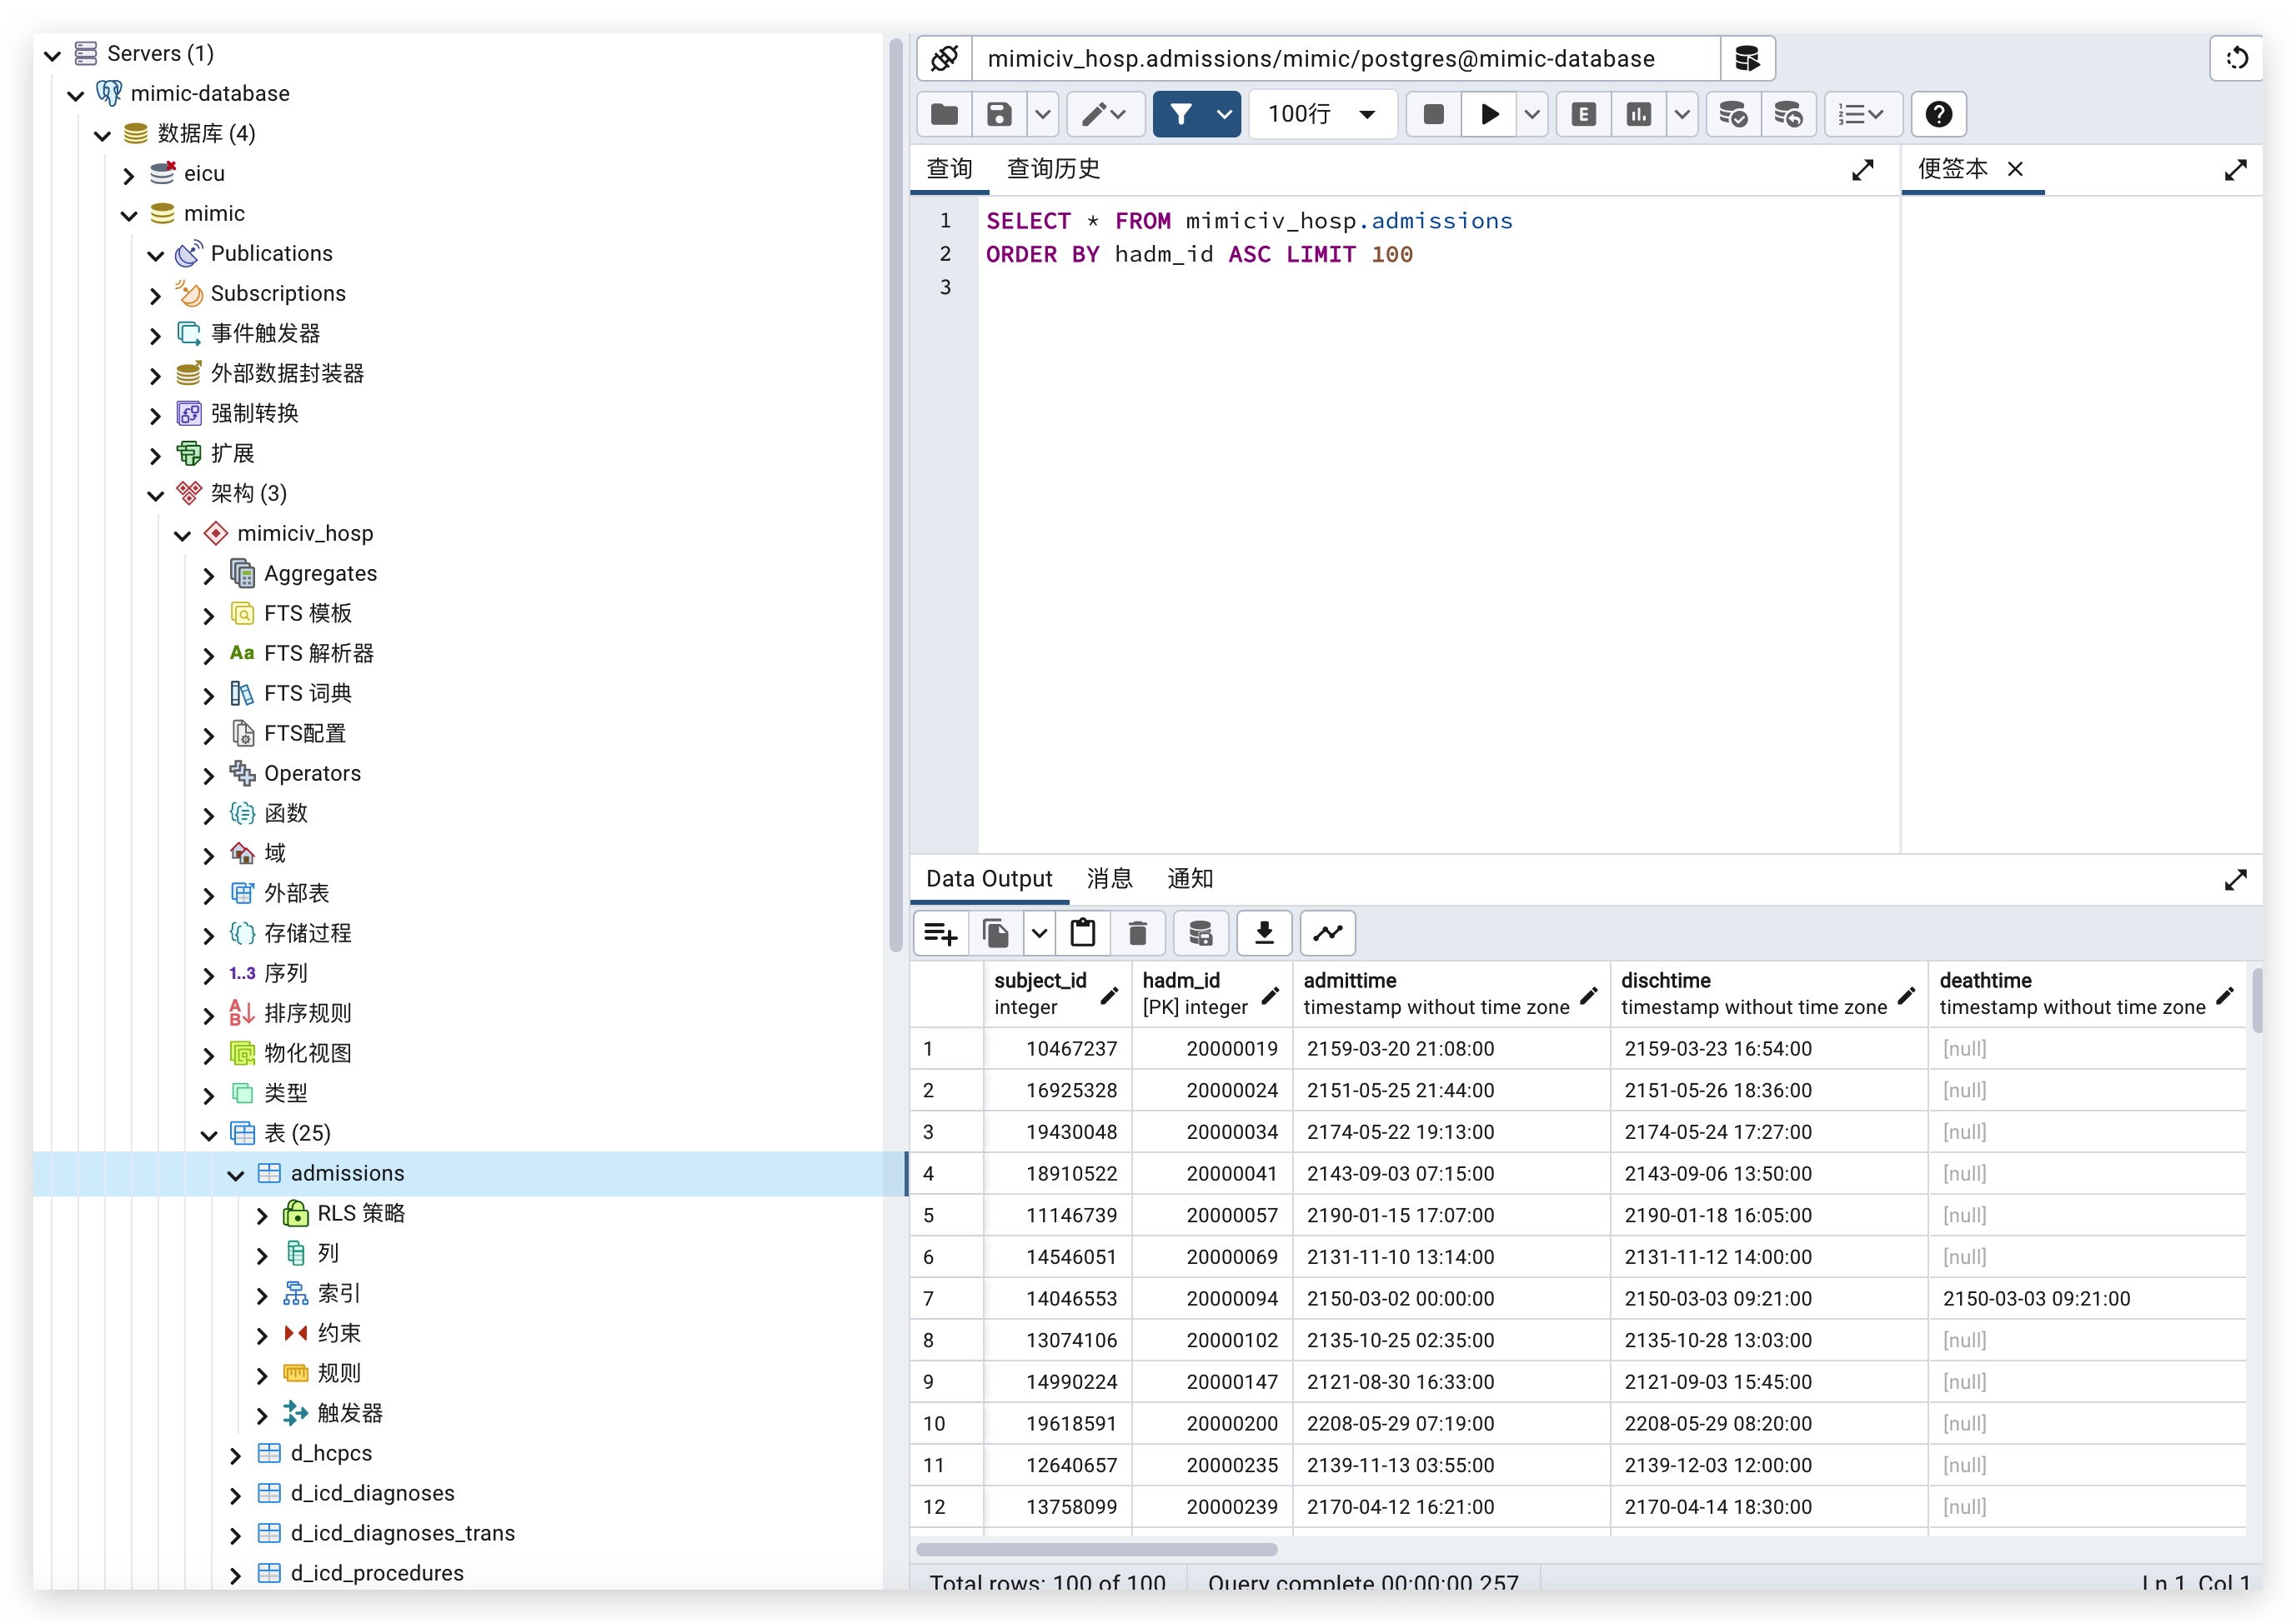Open filter options dropdown arrow
Image resolution: width=2296 pixels, height=1623 pixels.
(x=1225, y=115)
